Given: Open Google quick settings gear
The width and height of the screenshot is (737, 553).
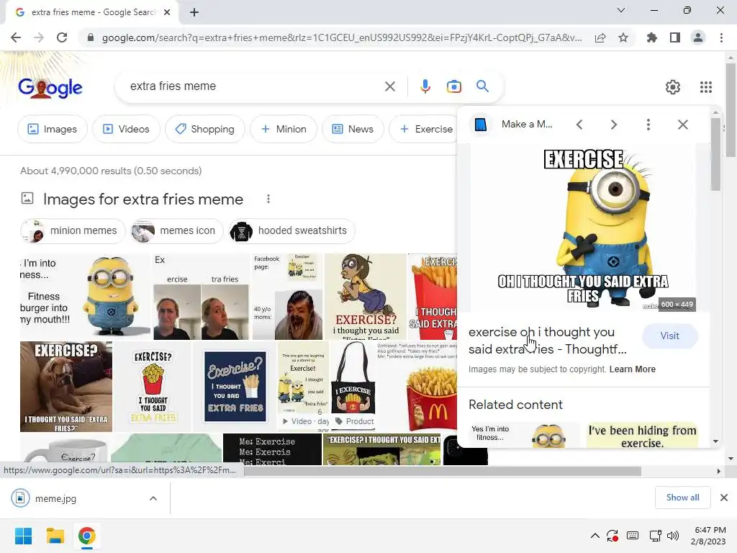Looking at the screenshot, I should tap(673, 87).
